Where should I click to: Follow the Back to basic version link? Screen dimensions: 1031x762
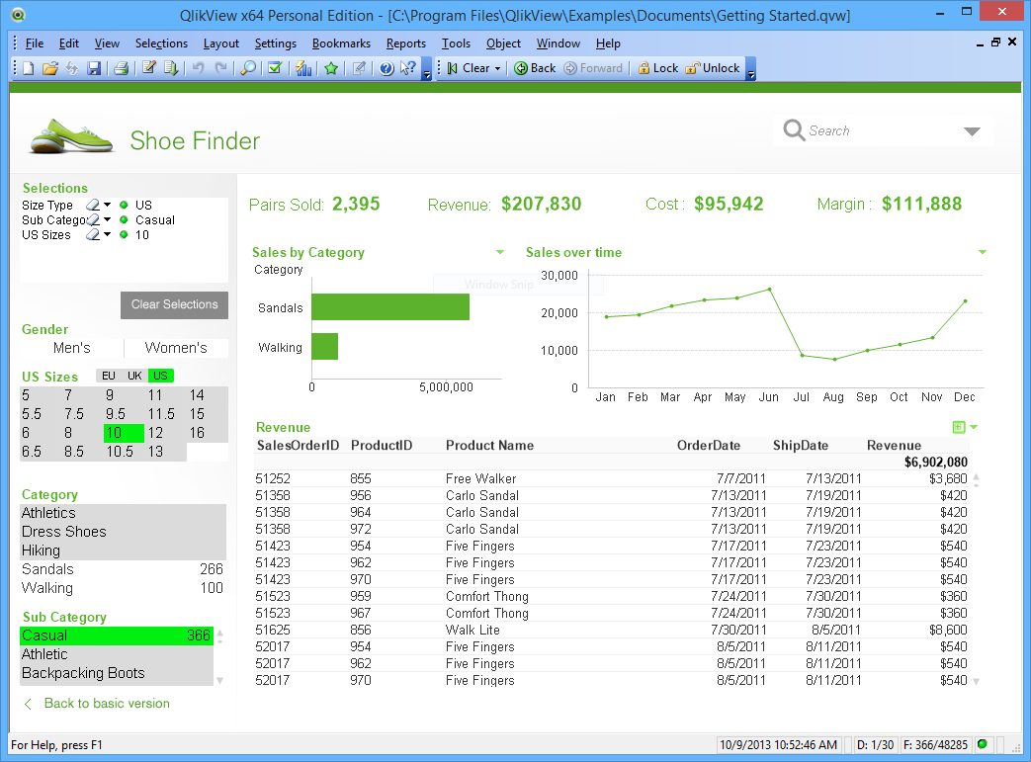[107, 704]
